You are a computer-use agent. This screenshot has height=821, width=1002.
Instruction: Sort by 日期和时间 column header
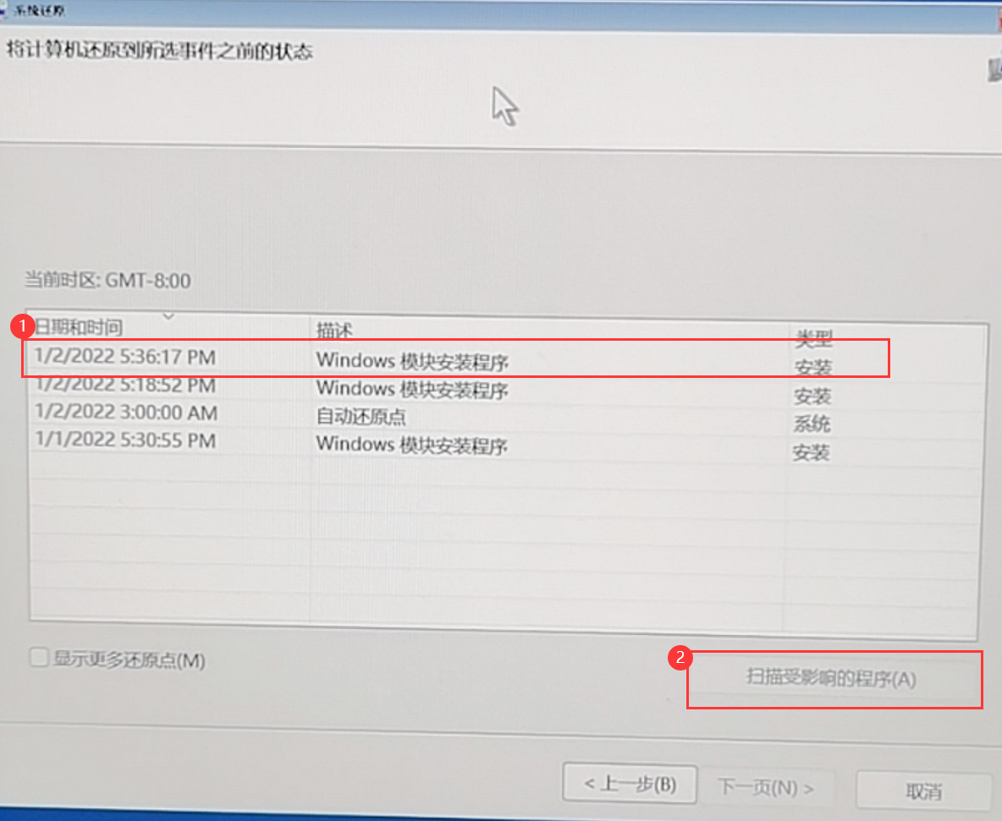169,327
